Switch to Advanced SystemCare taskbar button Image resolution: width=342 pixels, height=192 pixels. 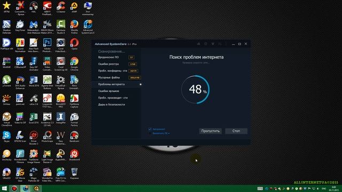[x=25, y=188]
